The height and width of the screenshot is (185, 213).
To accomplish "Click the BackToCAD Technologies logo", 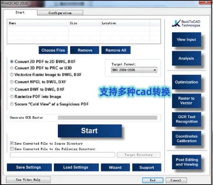I will tap(186, 23).
